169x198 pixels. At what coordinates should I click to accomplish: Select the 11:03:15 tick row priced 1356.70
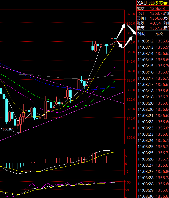[153, 66]
